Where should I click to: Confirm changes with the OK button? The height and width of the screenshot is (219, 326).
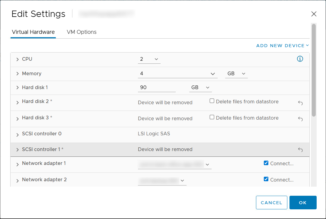tap(303, 202)
